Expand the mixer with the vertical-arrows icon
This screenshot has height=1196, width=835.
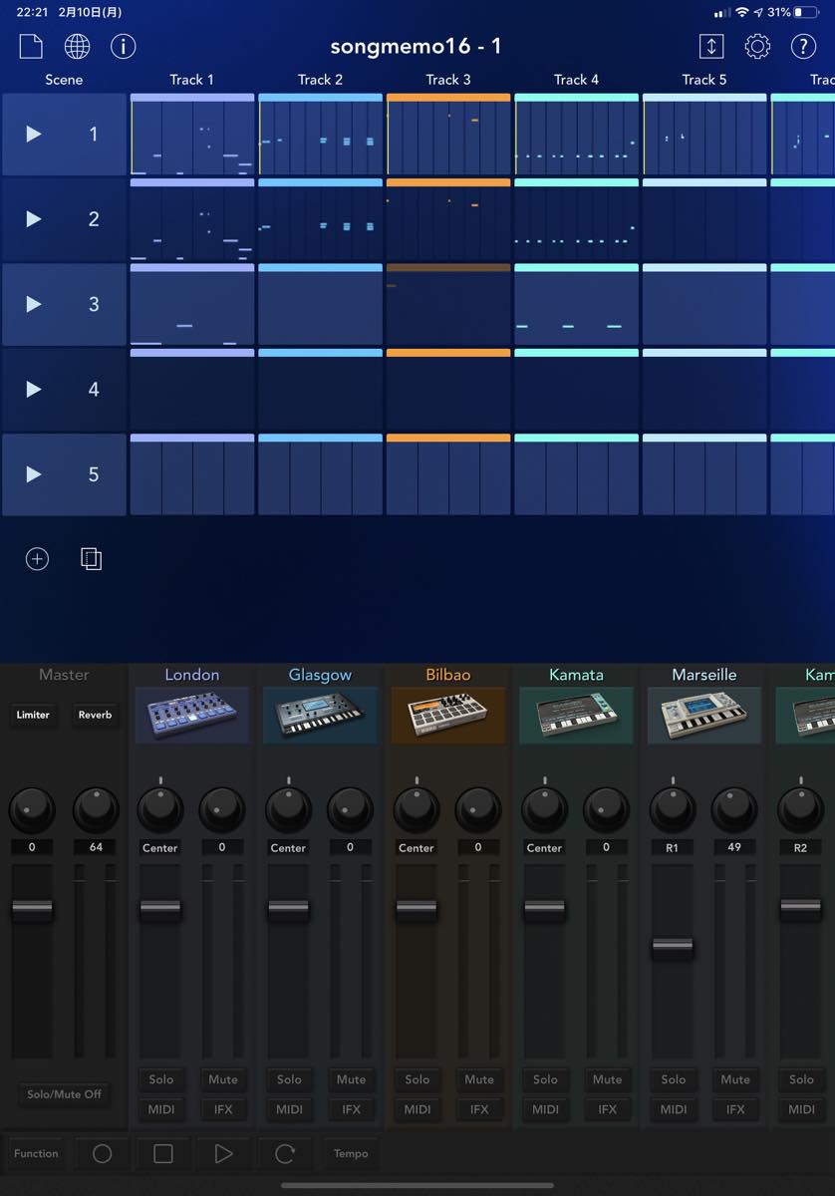click(x=710, y=46)
